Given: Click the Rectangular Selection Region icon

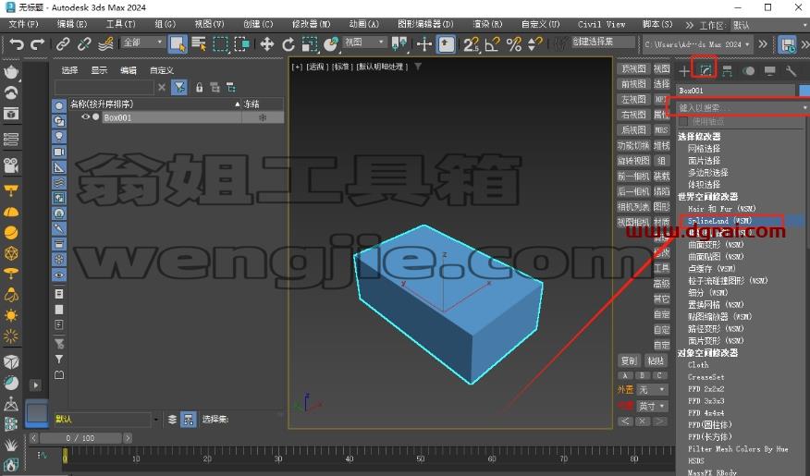Looking at the screenshot, I should pyautogui.click(x=221, y=44).
